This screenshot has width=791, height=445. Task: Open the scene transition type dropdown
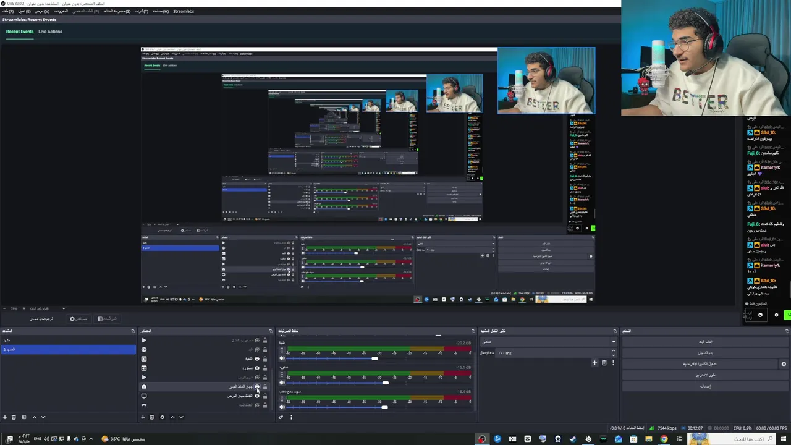(549, 342)
